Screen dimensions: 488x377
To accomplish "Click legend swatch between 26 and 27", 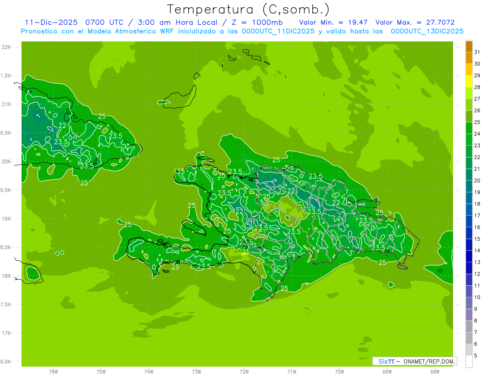I will pyautogui.click(x=469, y=105).
